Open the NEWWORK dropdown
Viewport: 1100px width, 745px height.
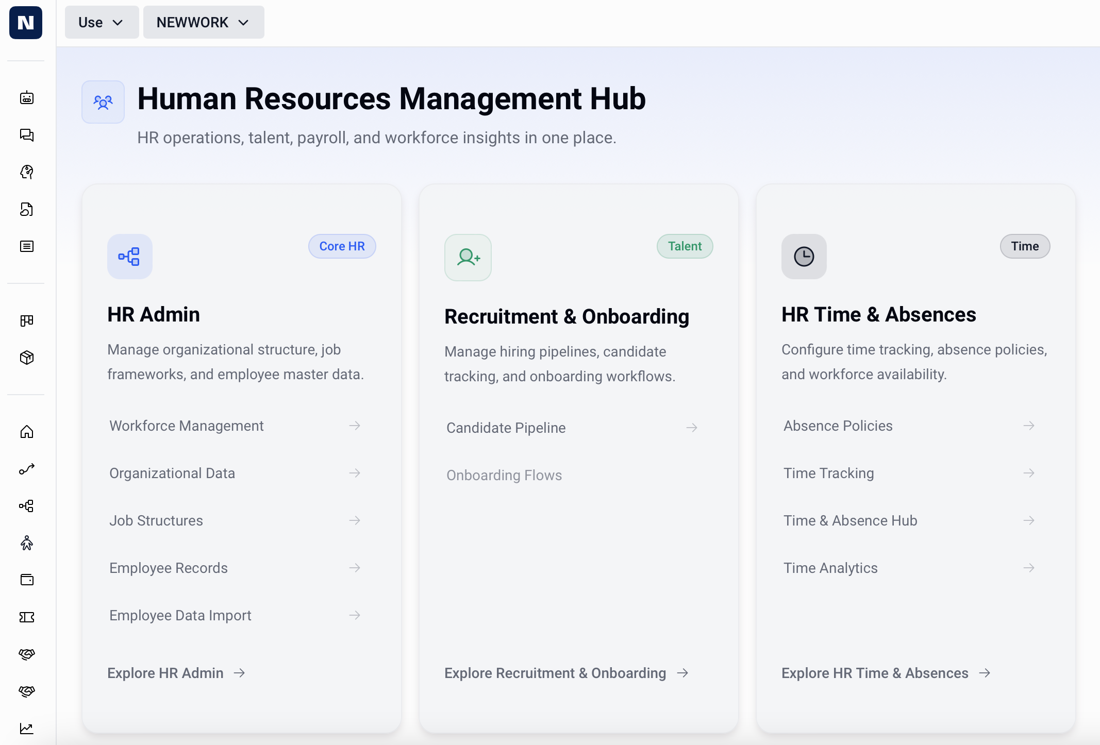coord(204,22)
